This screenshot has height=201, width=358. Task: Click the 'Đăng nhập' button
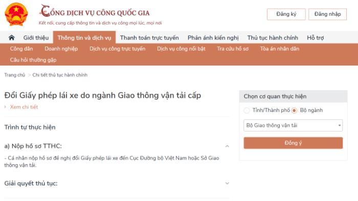pyautogui.click(x=328, y=14)
